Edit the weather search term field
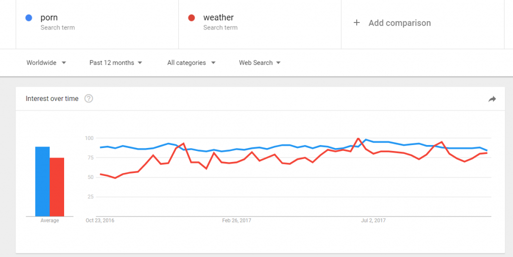Image resolution: width=513 pixels, height=257 pixels. [x=260, y=23]
